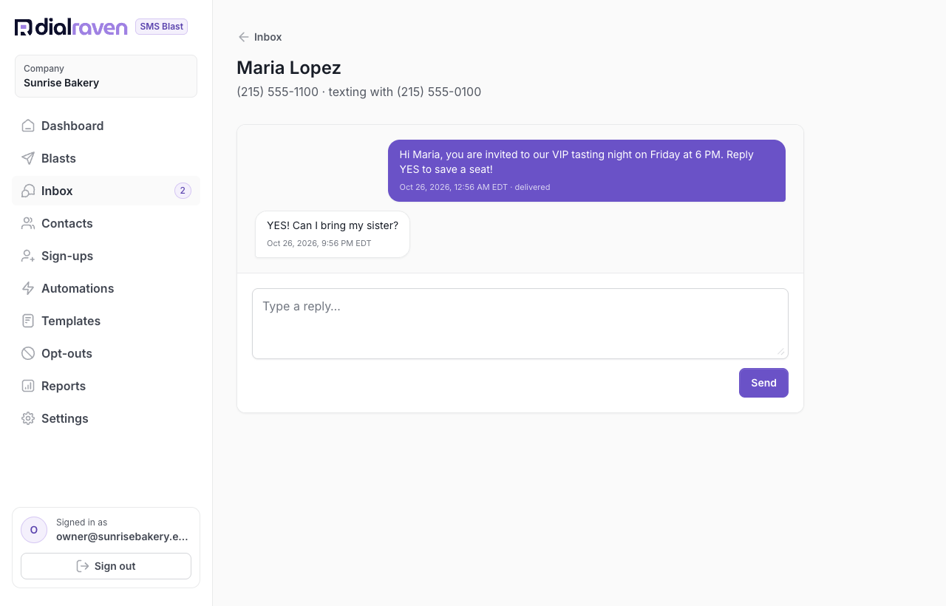Click the Inbox unread count badge
The height and width of the screenshot is (606, 946).
pyautogui.click(x=183, y=191)
